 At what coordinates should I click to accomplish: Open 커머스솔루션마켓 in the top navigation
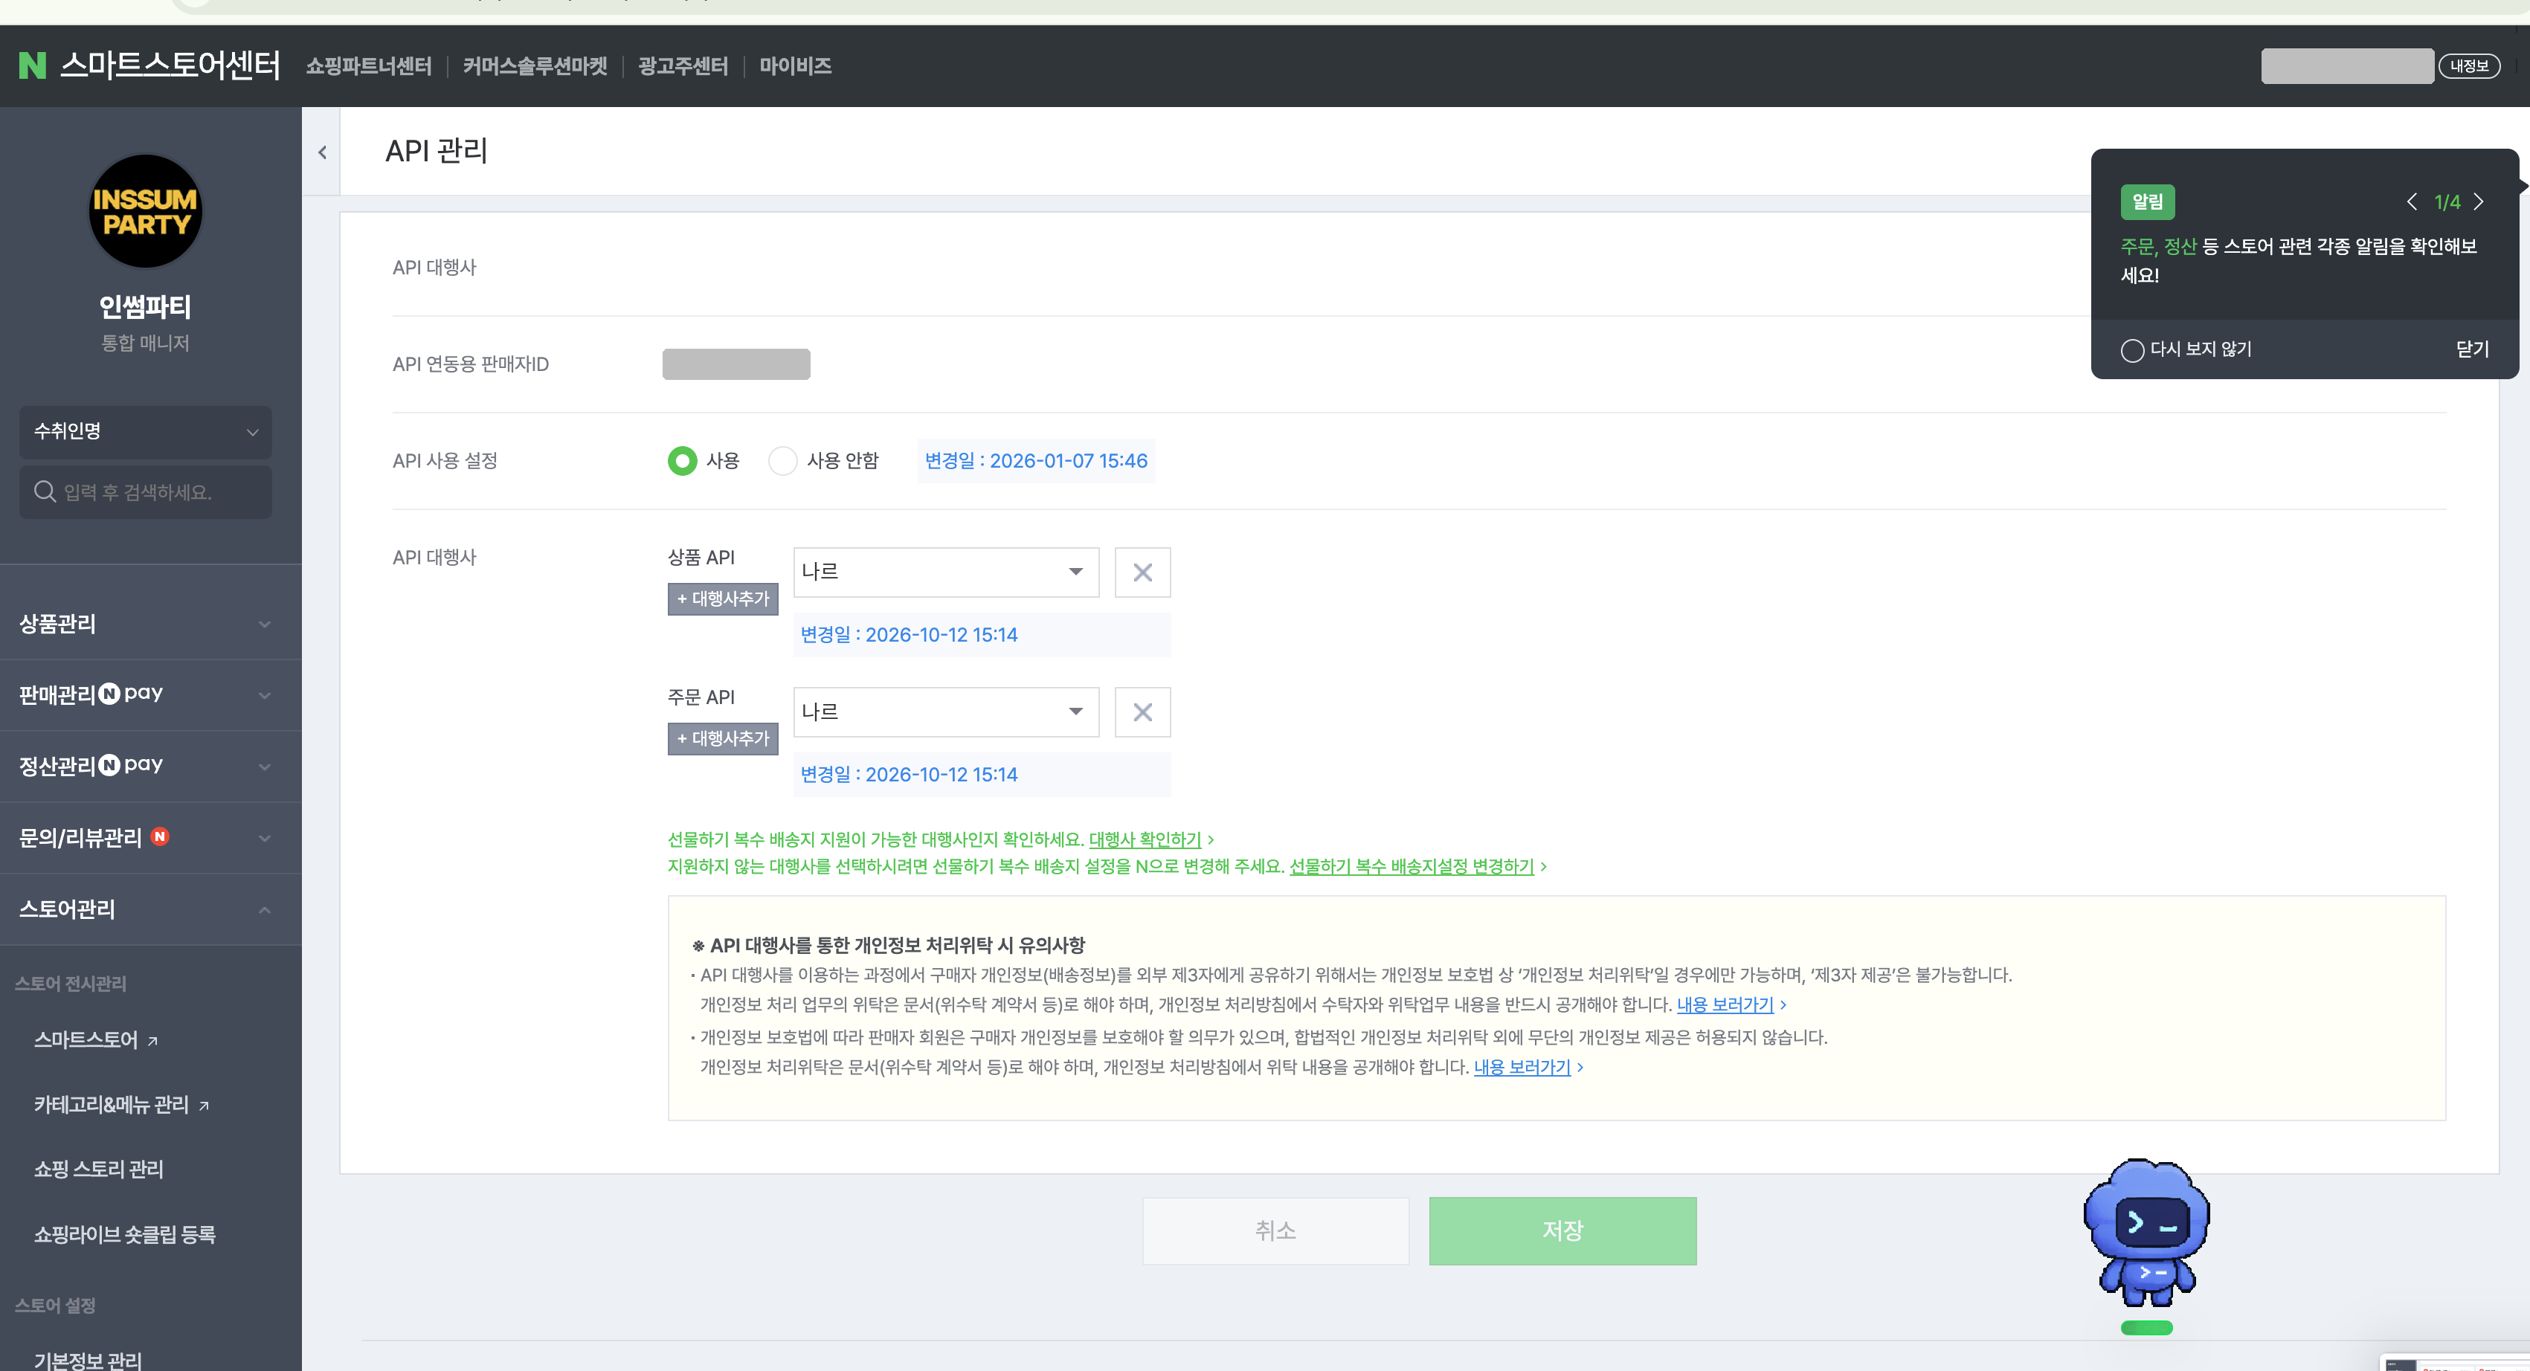[535, 66]
